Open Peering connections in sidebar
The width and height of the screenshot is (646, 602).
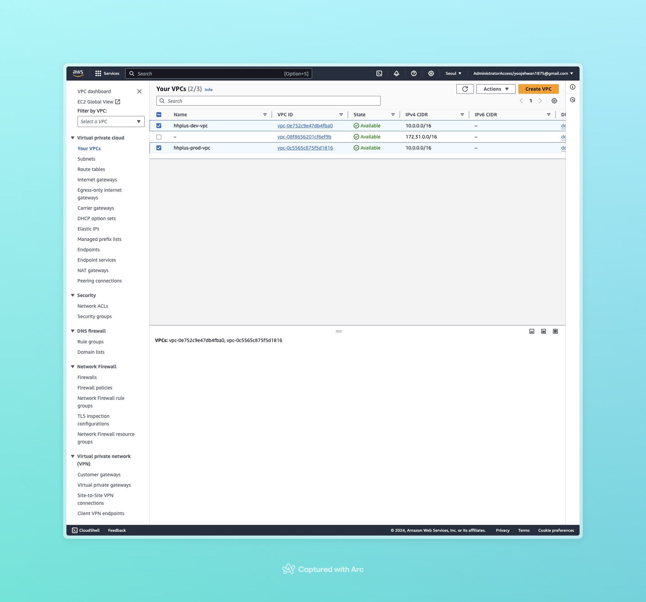coord(100,281)
